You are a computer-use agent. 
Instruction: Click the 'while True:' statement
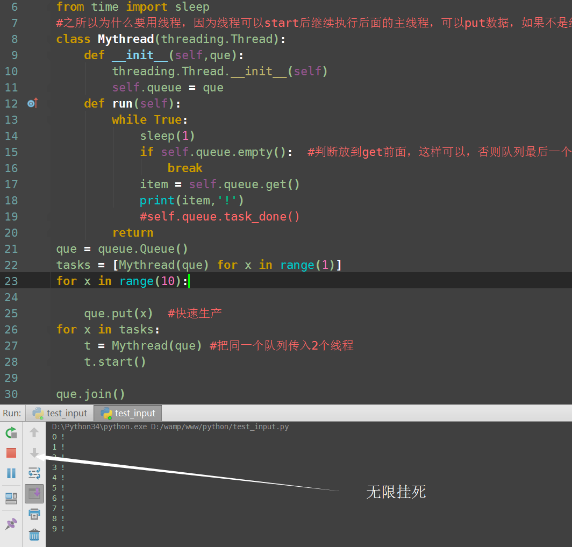click(149, 120)
